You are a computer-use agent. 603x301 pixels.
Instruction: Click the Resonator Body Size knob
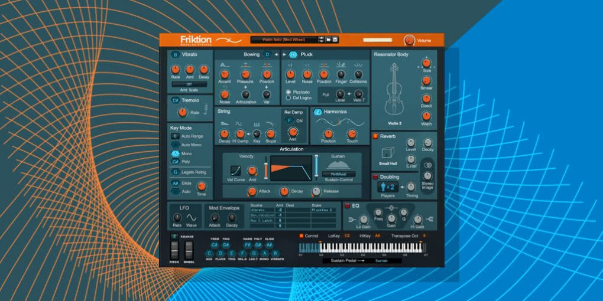(426, 63)
